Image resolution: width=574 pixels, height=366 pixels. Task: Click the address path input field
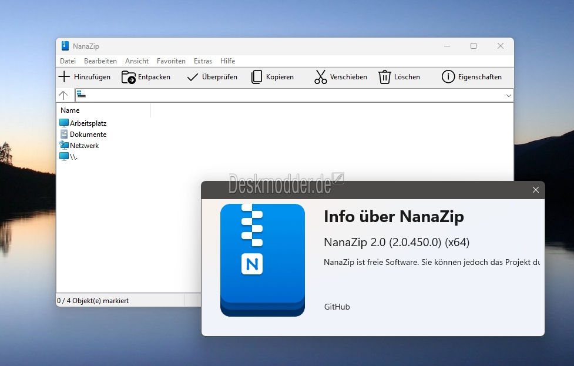pyautogui.click(x=294, y=95)
